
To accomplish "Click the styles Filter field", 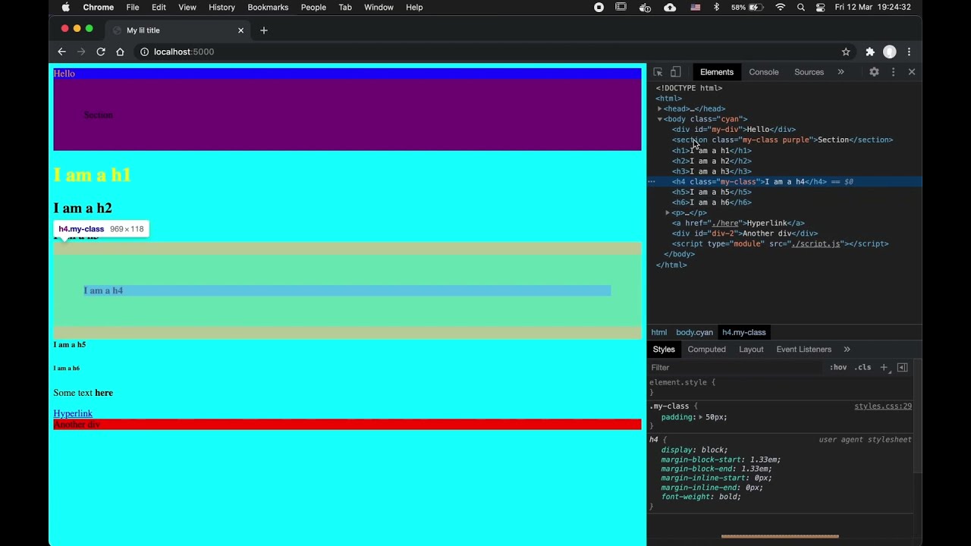I will tap(736, 367).
